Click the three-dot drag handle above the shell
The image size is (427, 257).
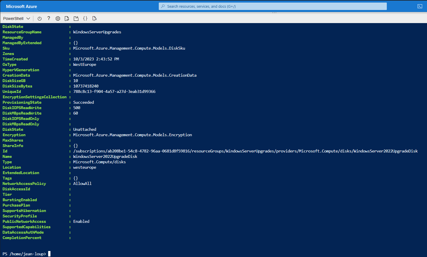coord(274,13)
